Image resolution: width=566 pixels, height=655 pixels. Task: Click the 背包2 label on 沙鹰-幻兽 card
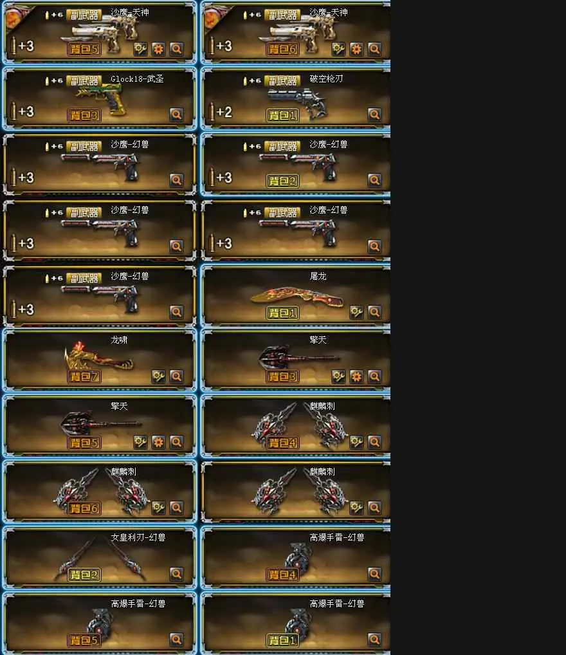click(x=282, y=181)
